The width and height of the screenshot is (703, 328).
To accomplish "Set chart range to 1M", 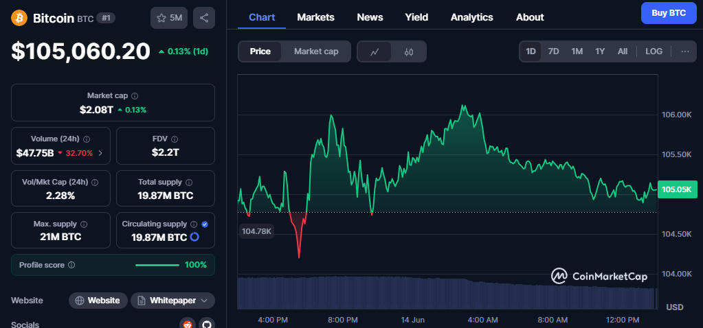I will pos(577,51).
